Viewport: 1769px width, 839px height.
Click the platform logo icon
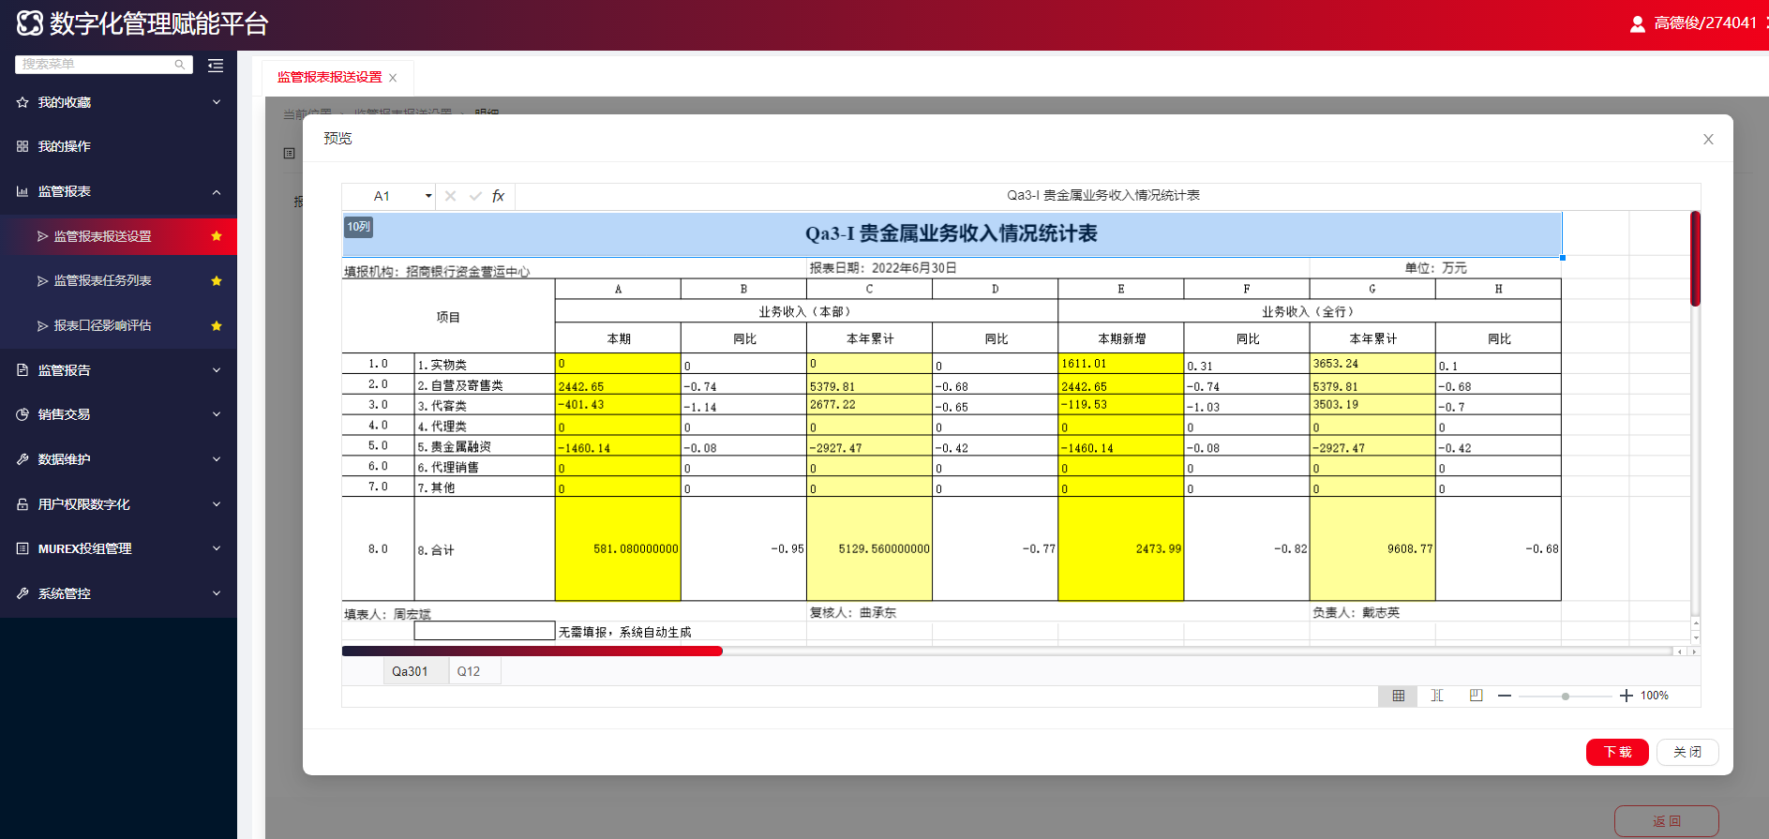30,22
